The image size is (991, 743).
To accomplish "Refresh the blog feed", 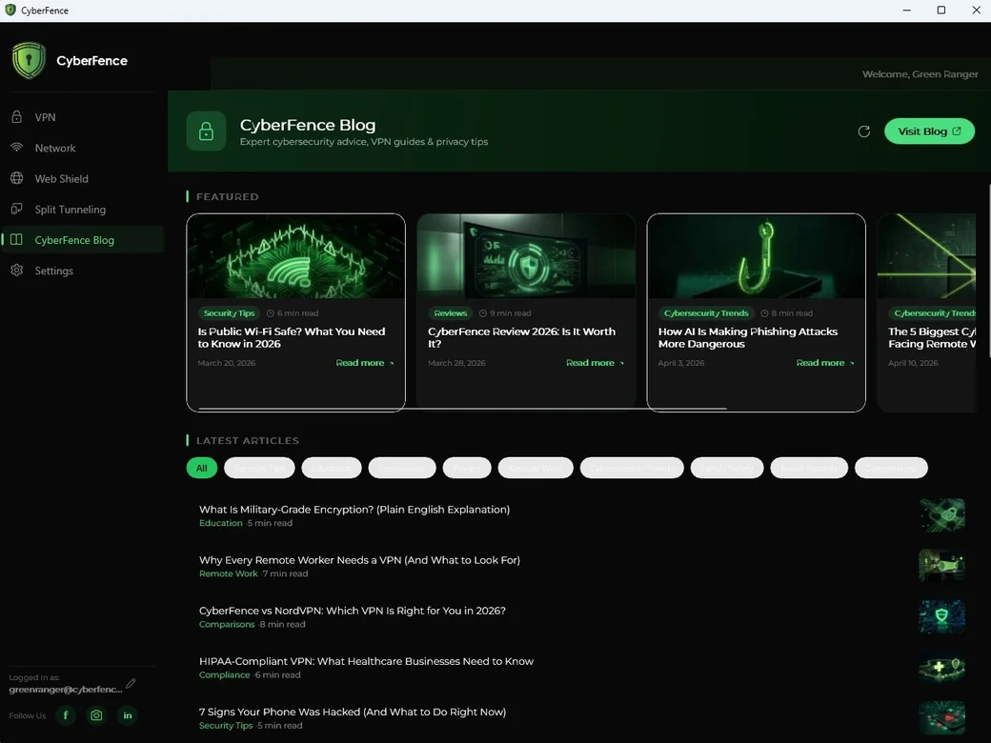I will point(864,131).
